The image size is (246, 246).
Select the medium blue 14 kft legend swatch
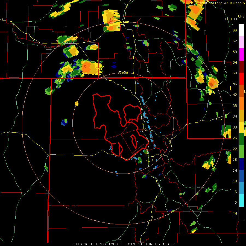point(241,176)
